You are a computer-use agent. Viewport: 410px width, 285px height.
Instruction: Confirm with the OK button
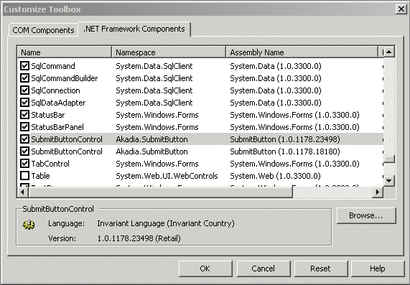pyautogui.click(x=205, y=268)
